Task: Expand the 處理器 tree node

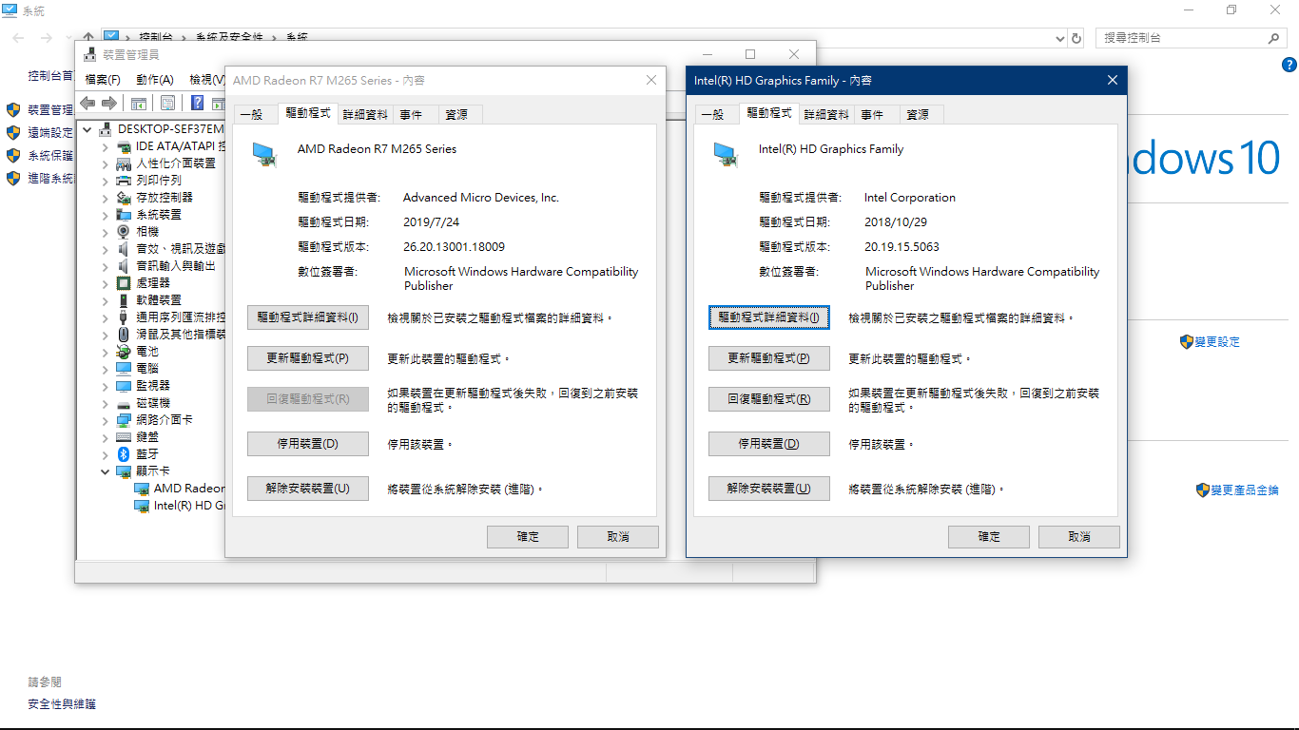Action: coord(106,283)
